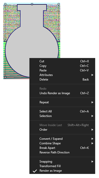Click Undo Render as Image
The height and width of the screenshot is (178, 99).
point(62,93)
